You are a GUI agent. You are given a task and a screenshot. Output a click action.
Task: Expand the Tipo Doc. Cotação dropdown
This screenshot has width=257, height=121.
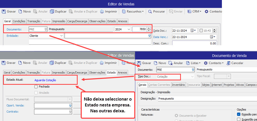click(x=192, y=76)
